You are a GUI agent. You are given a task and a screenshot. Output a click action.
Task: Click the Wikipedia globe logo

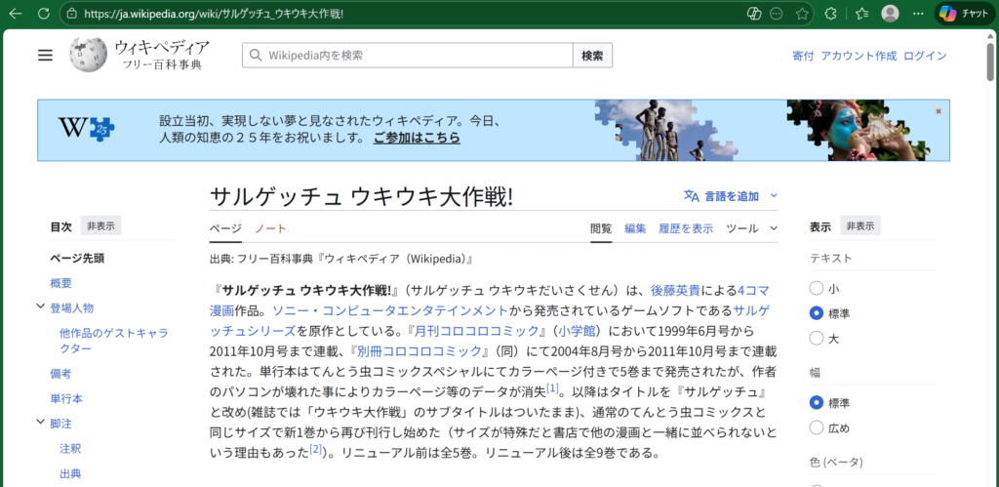click(88, 55)
